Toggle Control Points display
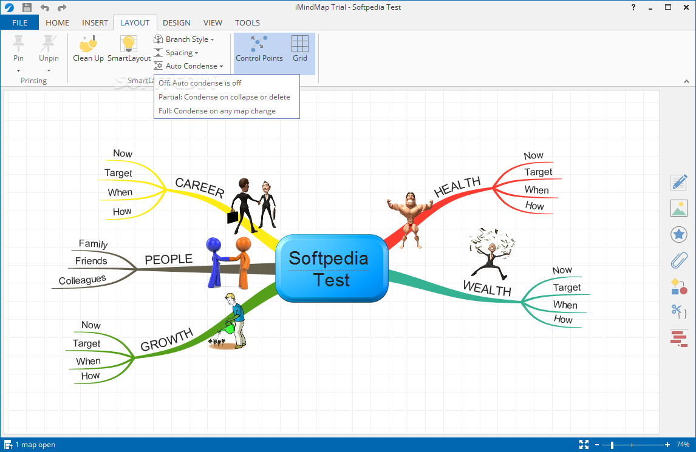Screen dimensions: 696x452 (259, 49)
